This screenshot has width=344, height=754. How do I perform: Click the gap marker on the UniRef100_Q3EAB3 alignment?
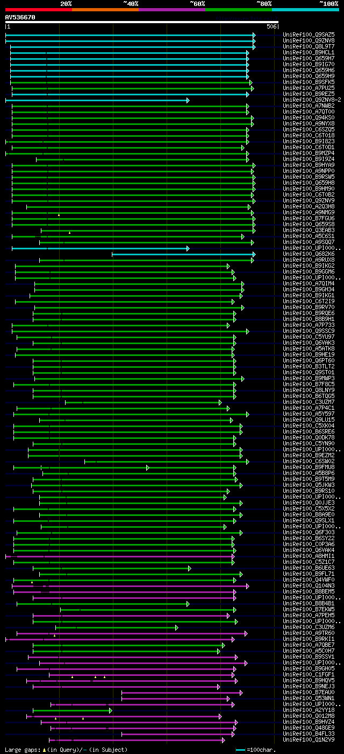(x=69, y=233)
